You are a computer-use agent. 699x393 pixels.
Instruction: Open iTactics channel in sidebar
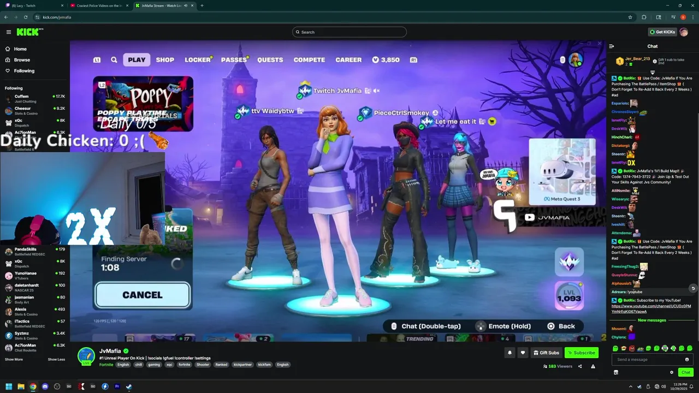[34, 323]
